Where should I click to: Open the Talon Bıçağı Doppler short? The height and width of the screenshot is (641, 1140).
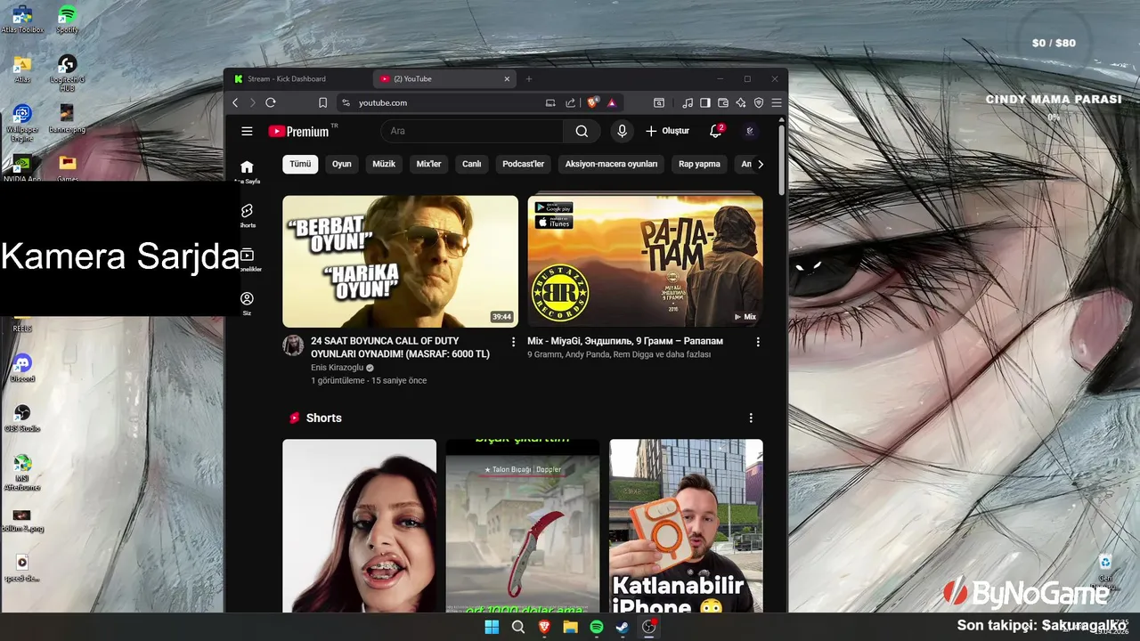[523, 525]
